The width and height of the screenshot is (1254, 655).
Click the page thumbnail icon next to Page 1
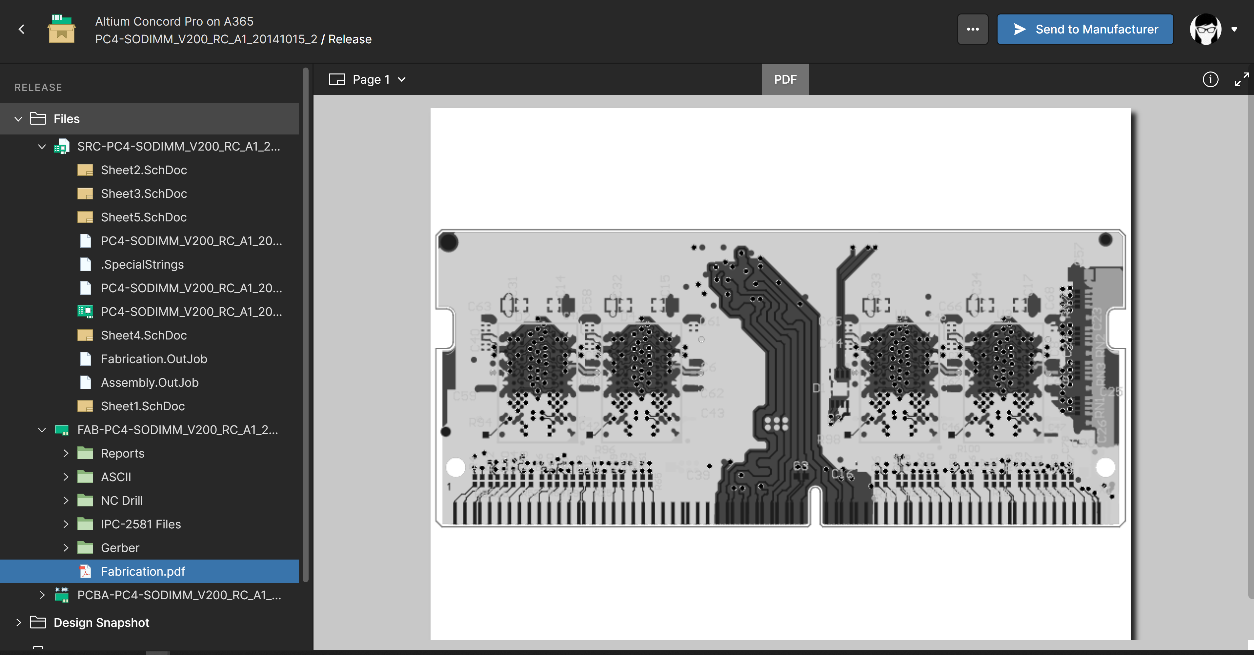pos(337,79)
